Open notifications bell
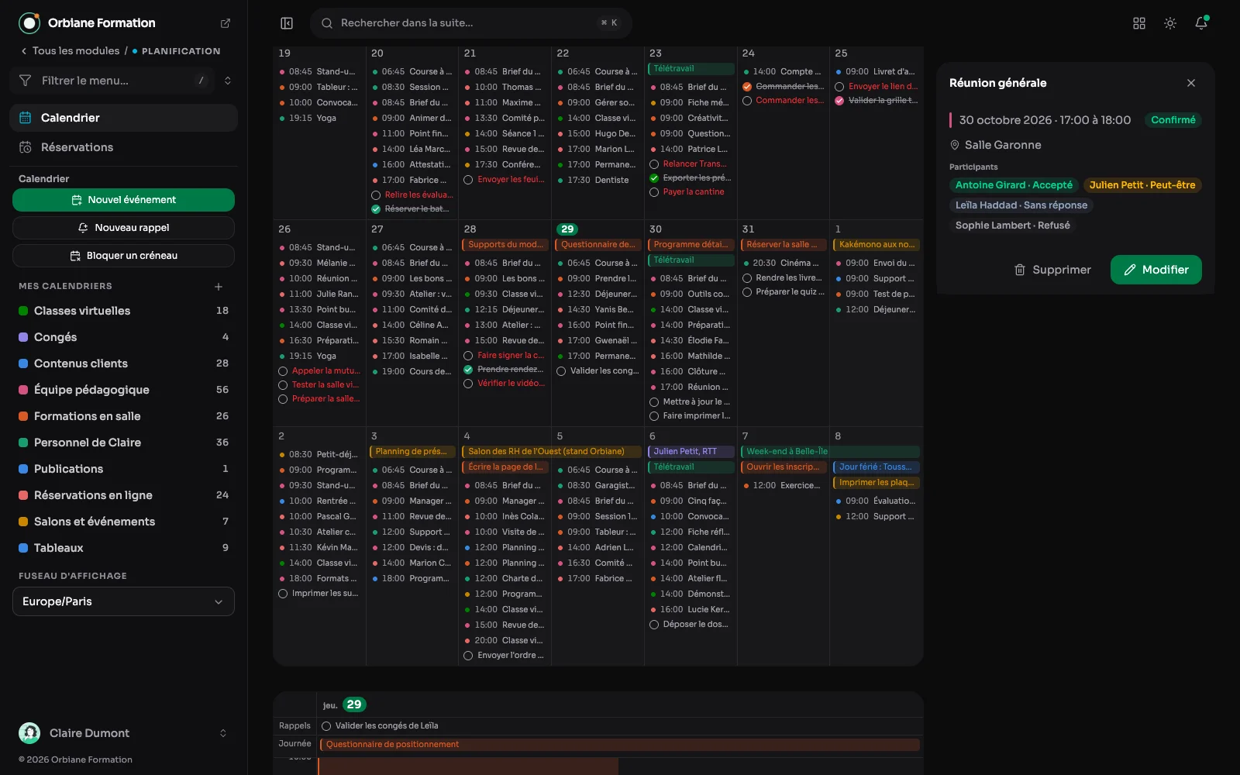The width and height of the screenshot is (1240, 775). click(1201, 23)
